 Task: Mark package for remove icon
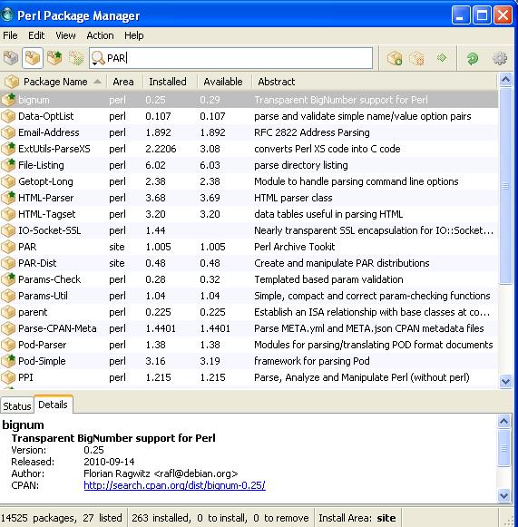coord(416,58)
